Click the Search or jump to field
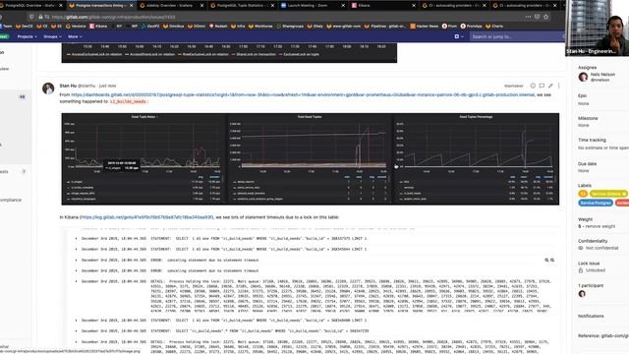This screenshot has width=629, height=354. 517,36
